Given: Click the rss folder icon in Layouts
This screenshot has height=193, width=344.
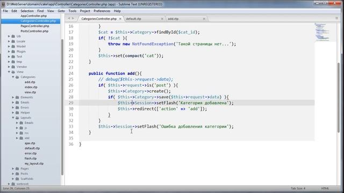Looking at the screenshot, I should pyautogui.click(x=21, y=133).
